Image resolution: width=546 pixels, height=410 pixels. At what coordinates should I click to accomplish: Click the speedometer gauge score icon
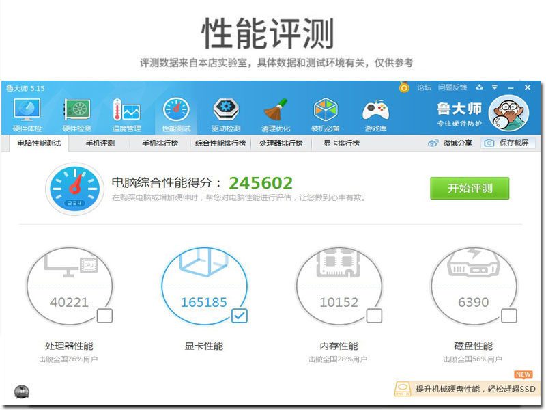pos(75,189)
